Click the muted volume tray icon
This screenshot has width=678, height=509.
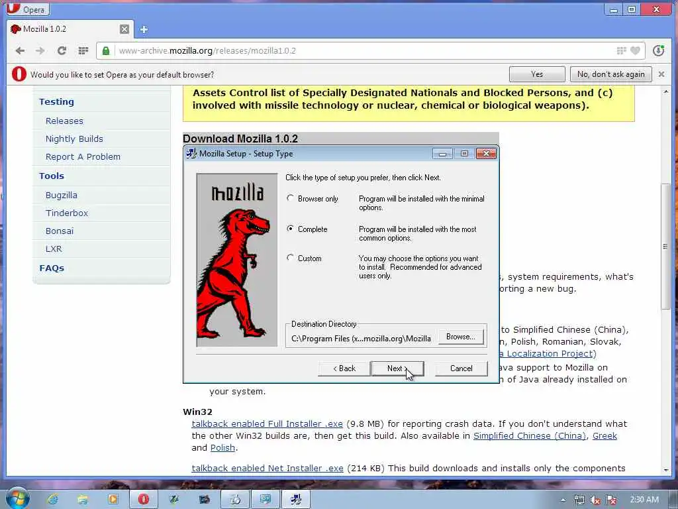coord(595,500)
